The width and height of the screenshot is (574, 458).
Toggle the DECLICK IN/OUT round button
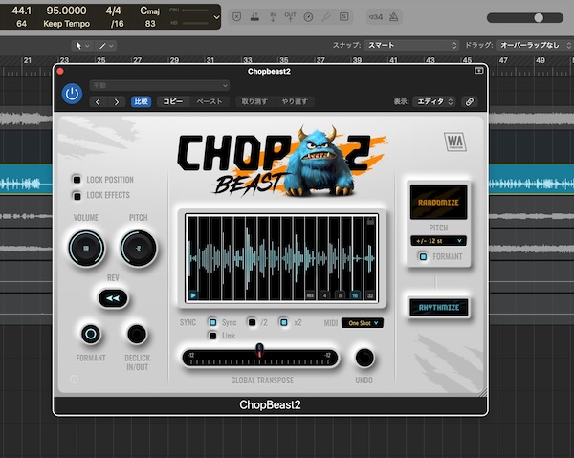click(137, 334)
